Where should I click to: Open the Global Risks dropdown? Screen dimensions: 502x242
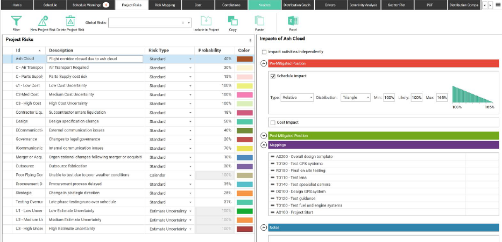pos(188,23)
